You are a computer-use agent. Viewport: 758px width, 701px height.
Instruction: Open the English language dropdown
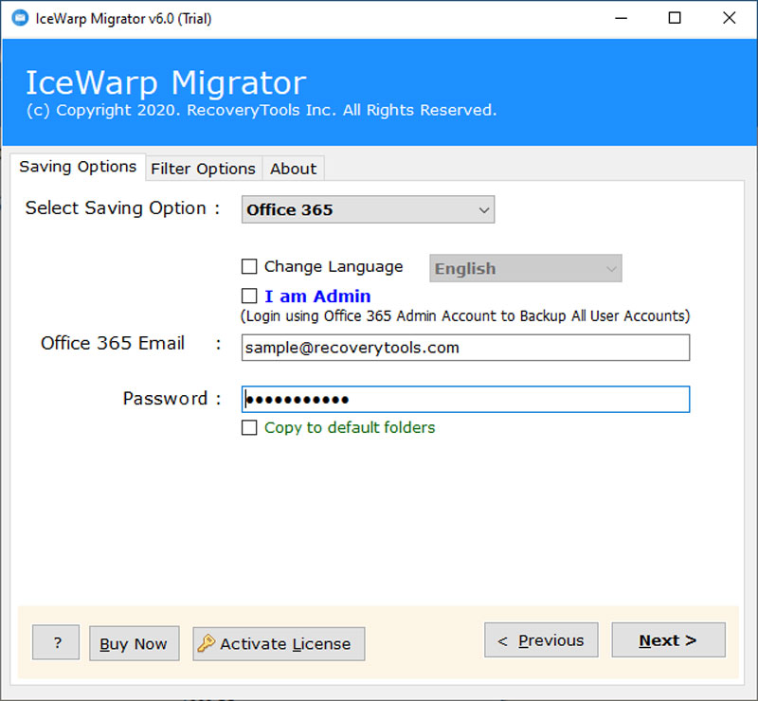coord(526,268)
